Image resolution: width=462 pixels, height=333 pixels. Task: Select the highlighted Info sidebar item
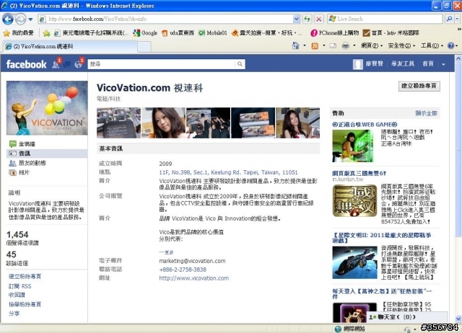[47, 154]
